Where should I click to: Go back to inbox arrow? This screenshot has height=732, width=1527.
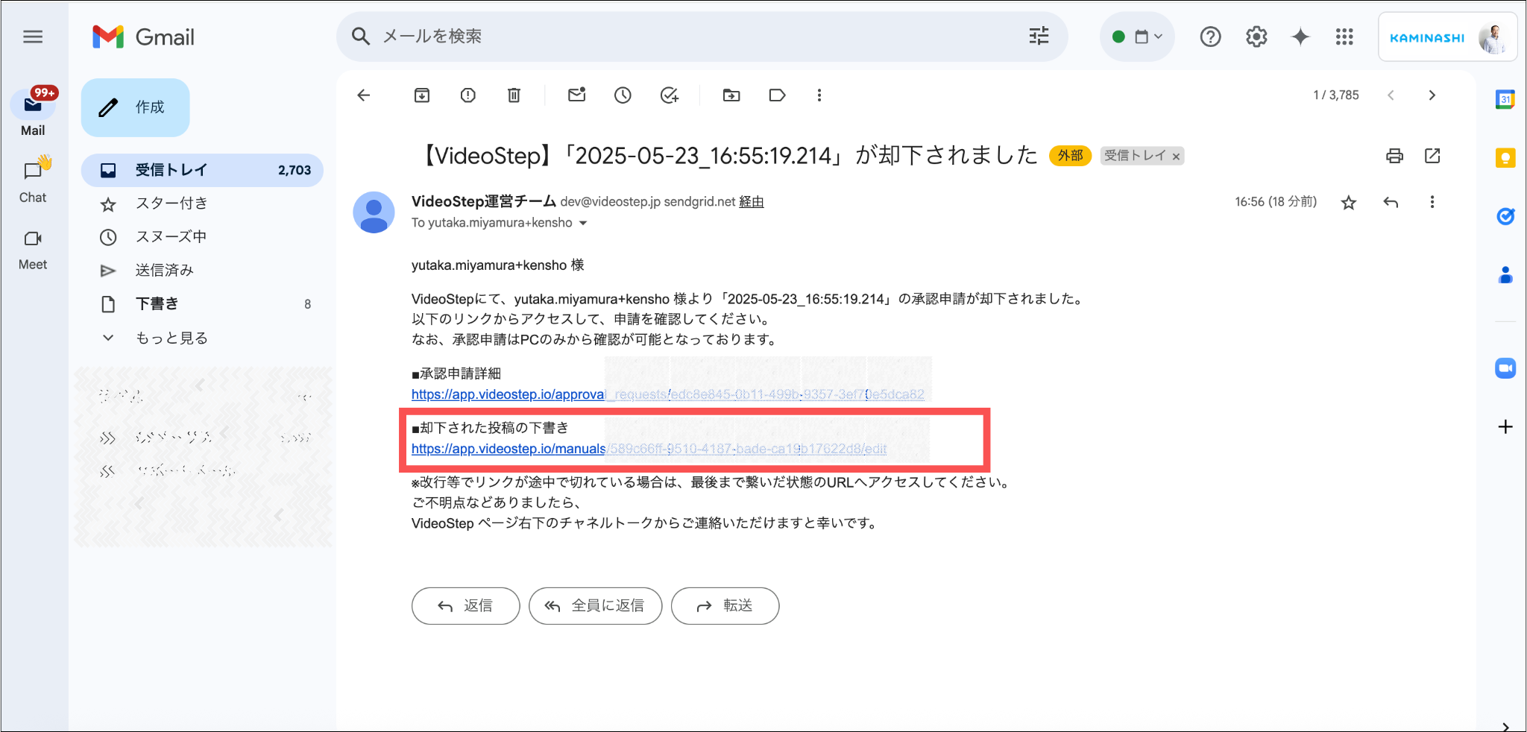pyautogui.click(x=364, y=95)
